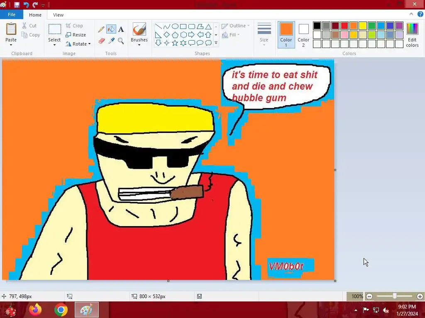This screenshot has height=318, width=425.
Task: Choose the Pentagon shape
Action: click(x=175, y=35)
